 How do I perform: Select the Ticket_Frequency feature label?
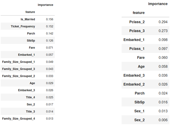[x=23, y=26]
